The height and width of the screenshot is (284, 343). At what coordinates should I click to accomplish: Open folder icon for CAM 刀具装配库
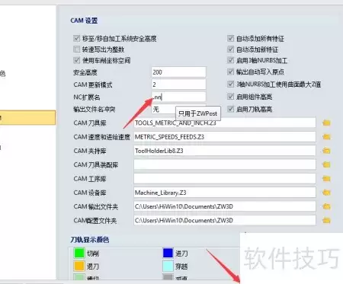click(326, 164)
